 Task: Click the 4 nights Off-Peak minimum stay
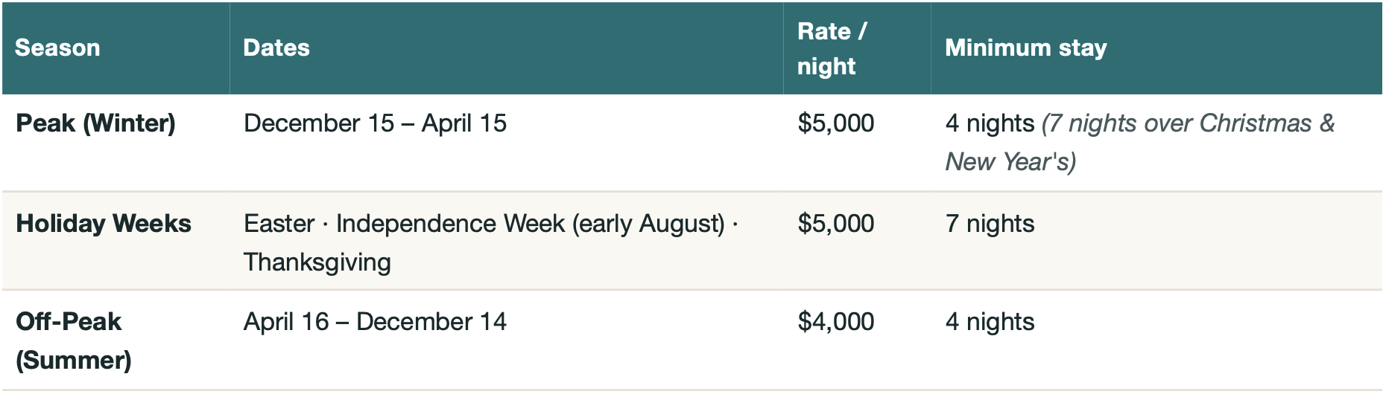pyautogui.click(x=990, y=321)
